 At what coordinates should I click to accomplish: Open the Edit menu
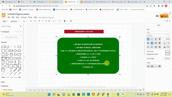tap(13, 17)
